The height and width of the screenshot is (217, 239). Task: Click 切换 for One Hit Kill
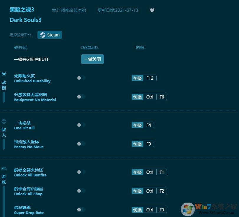tap(137, 125)
